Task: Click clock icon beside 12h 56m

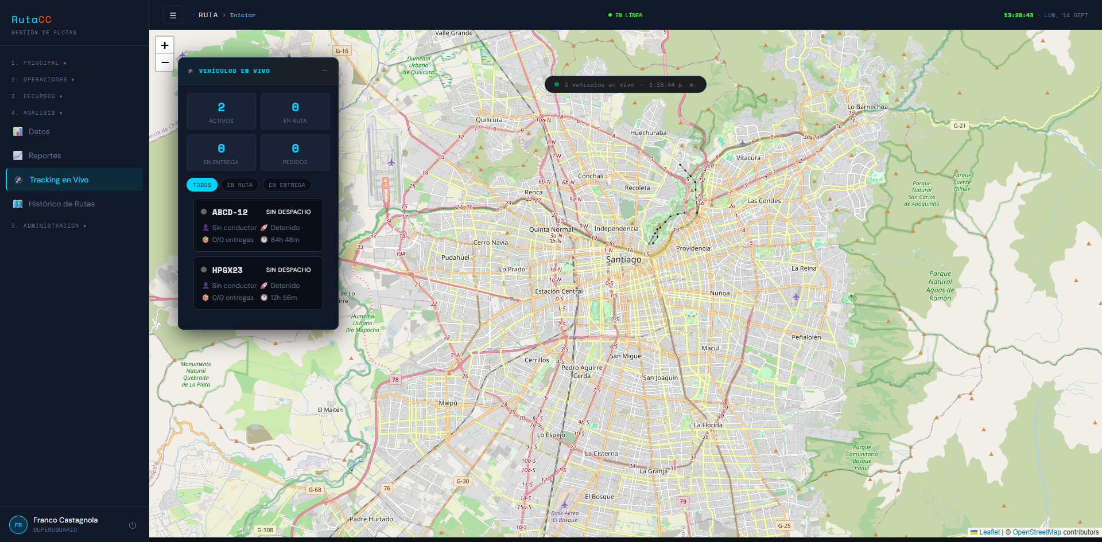Action: pyautogui.click(x=264, y=298)
